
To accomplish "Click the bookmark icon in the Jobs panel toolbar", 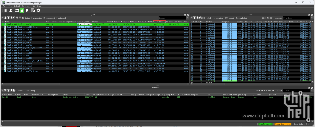I will [x=12, y=18].
